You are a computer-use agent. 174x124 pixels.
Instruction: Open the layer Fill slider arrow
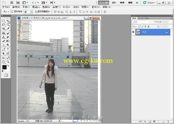pos(171,26)
